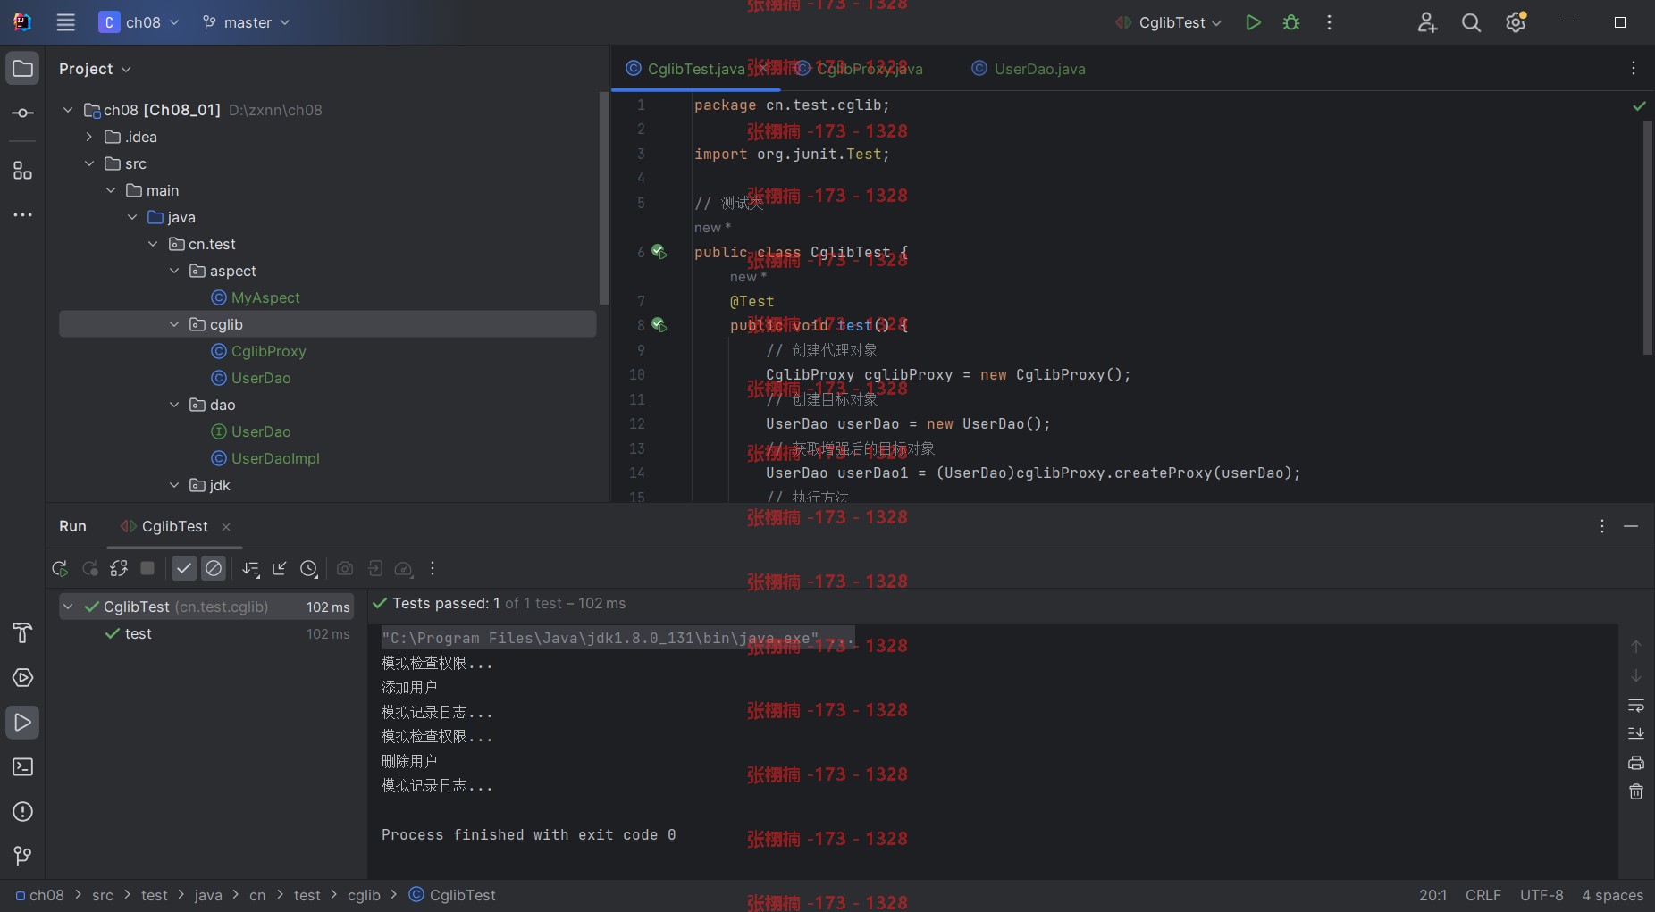
Task: Click run gutter icon beside test method
Action: coord(659,325)
